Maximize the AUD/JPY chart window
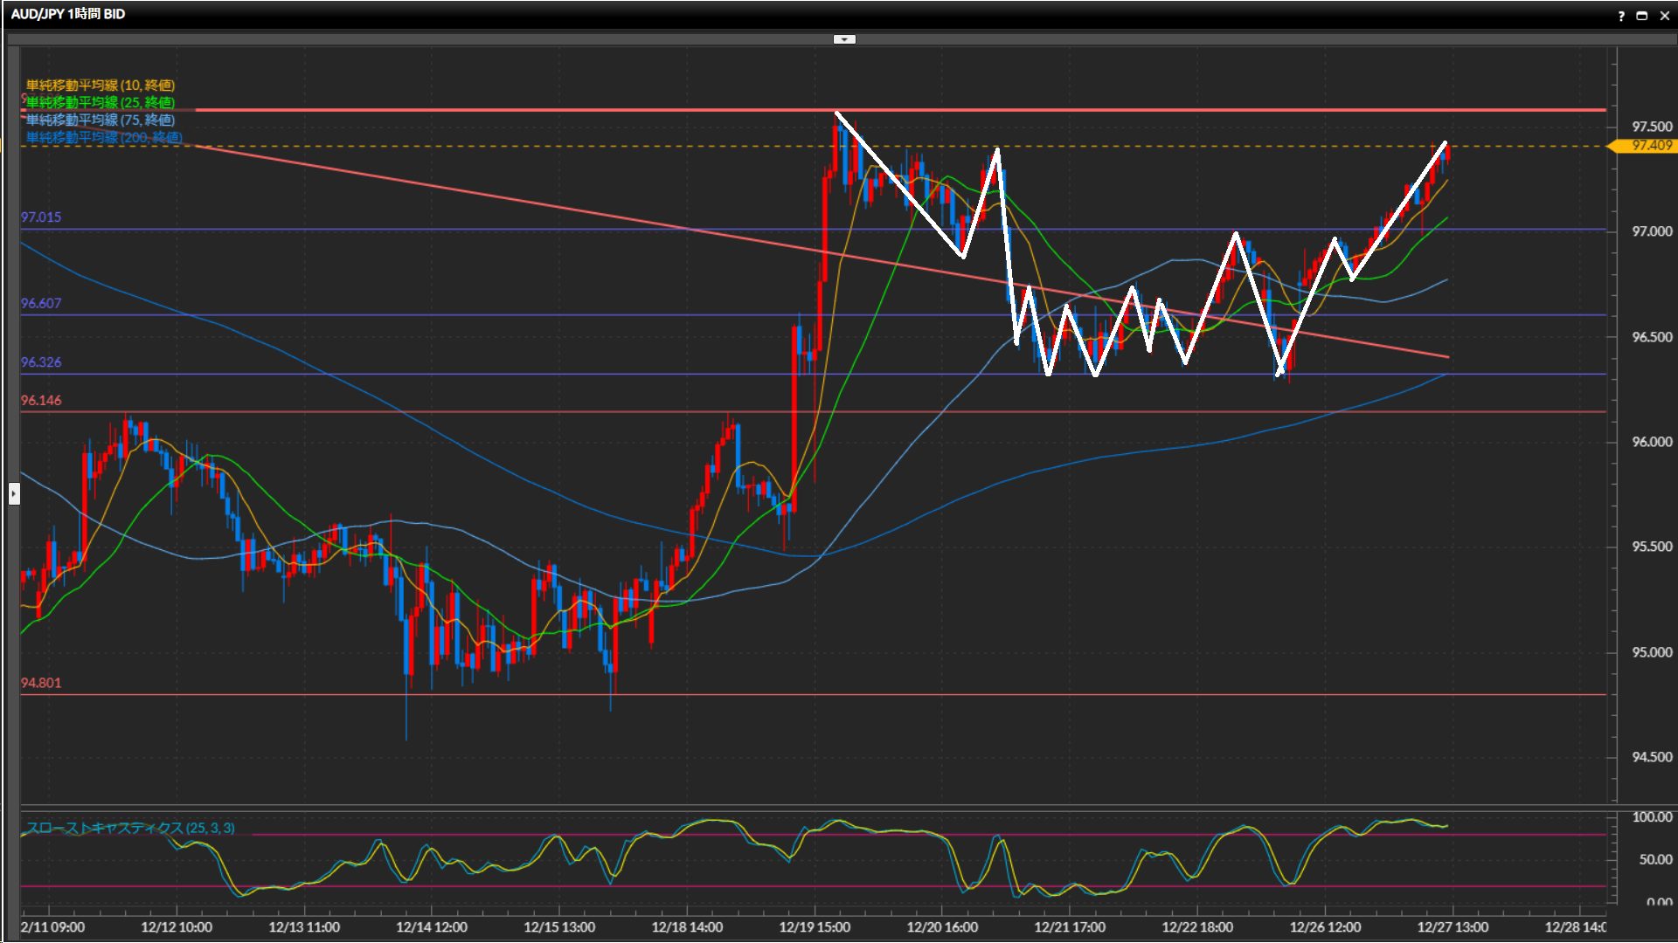 [x=1641, y=16]
